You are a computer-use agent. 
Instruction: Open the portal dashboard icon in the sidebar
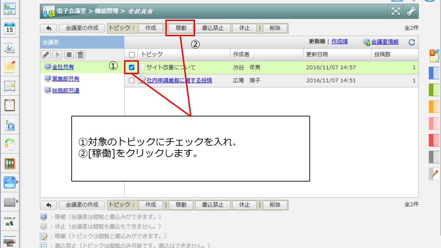point(10,9)
